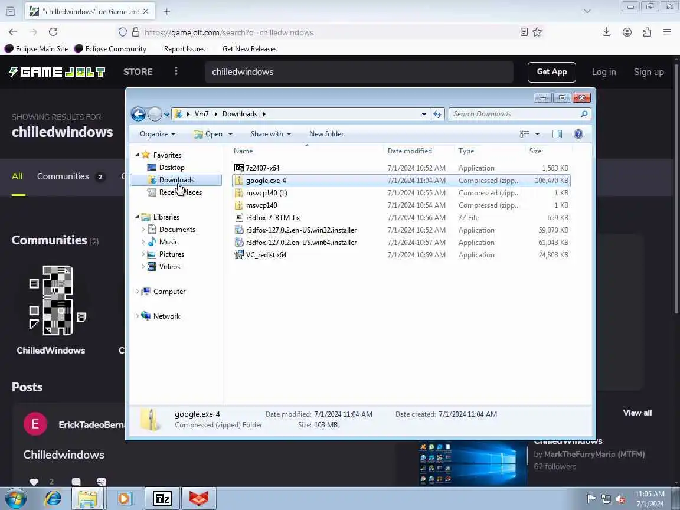
Task: Click the Game Jolt logo
Action: [57, 72]
